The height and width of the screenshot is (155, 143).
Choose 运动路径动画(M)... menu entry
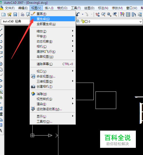coord(53,109)
